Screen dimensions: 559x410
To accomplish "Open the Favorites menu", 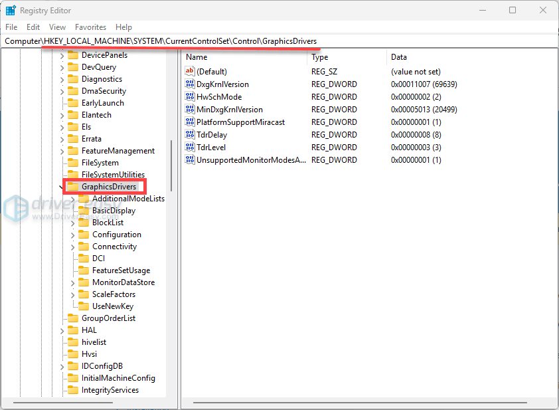I will click(x=90, y=27).
